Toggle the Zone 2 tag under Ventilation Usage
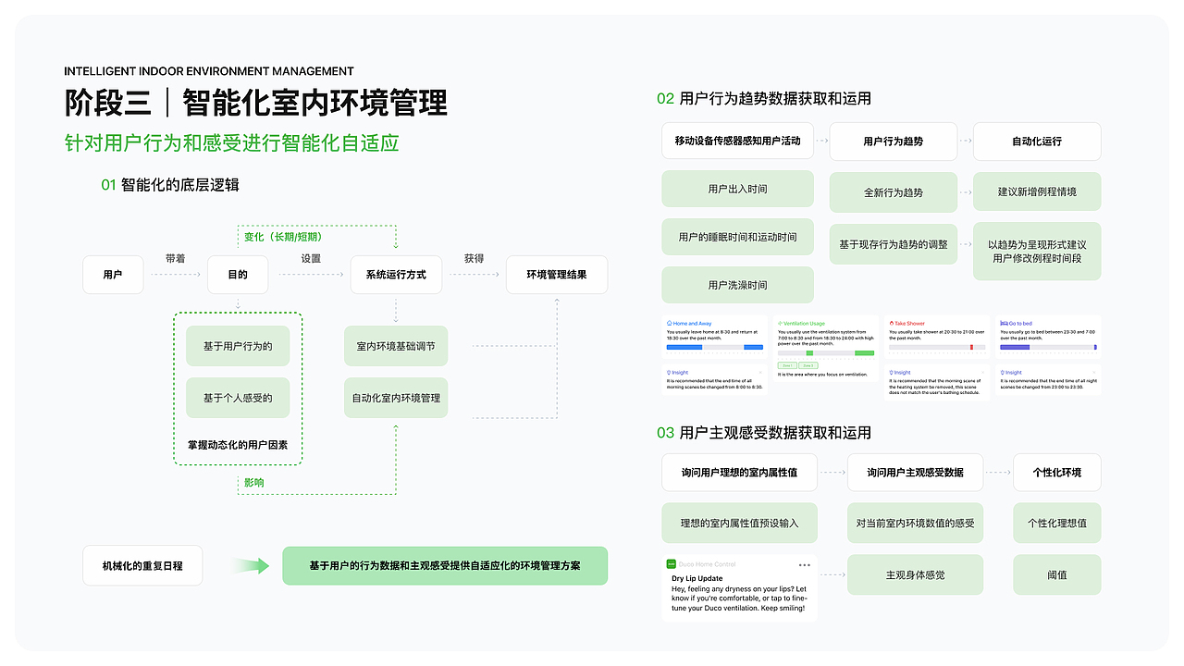1184x666 pixels. point(808,365)
